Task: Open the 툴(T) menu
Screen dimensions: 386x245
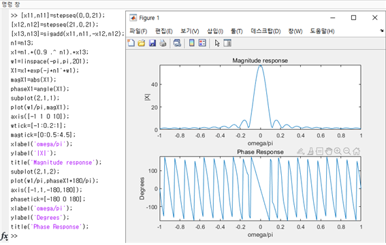Action: click(x=237, y=31)
